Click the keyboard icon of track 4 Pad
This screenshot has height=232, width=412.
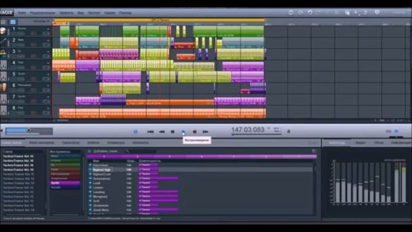click(3, 65)
